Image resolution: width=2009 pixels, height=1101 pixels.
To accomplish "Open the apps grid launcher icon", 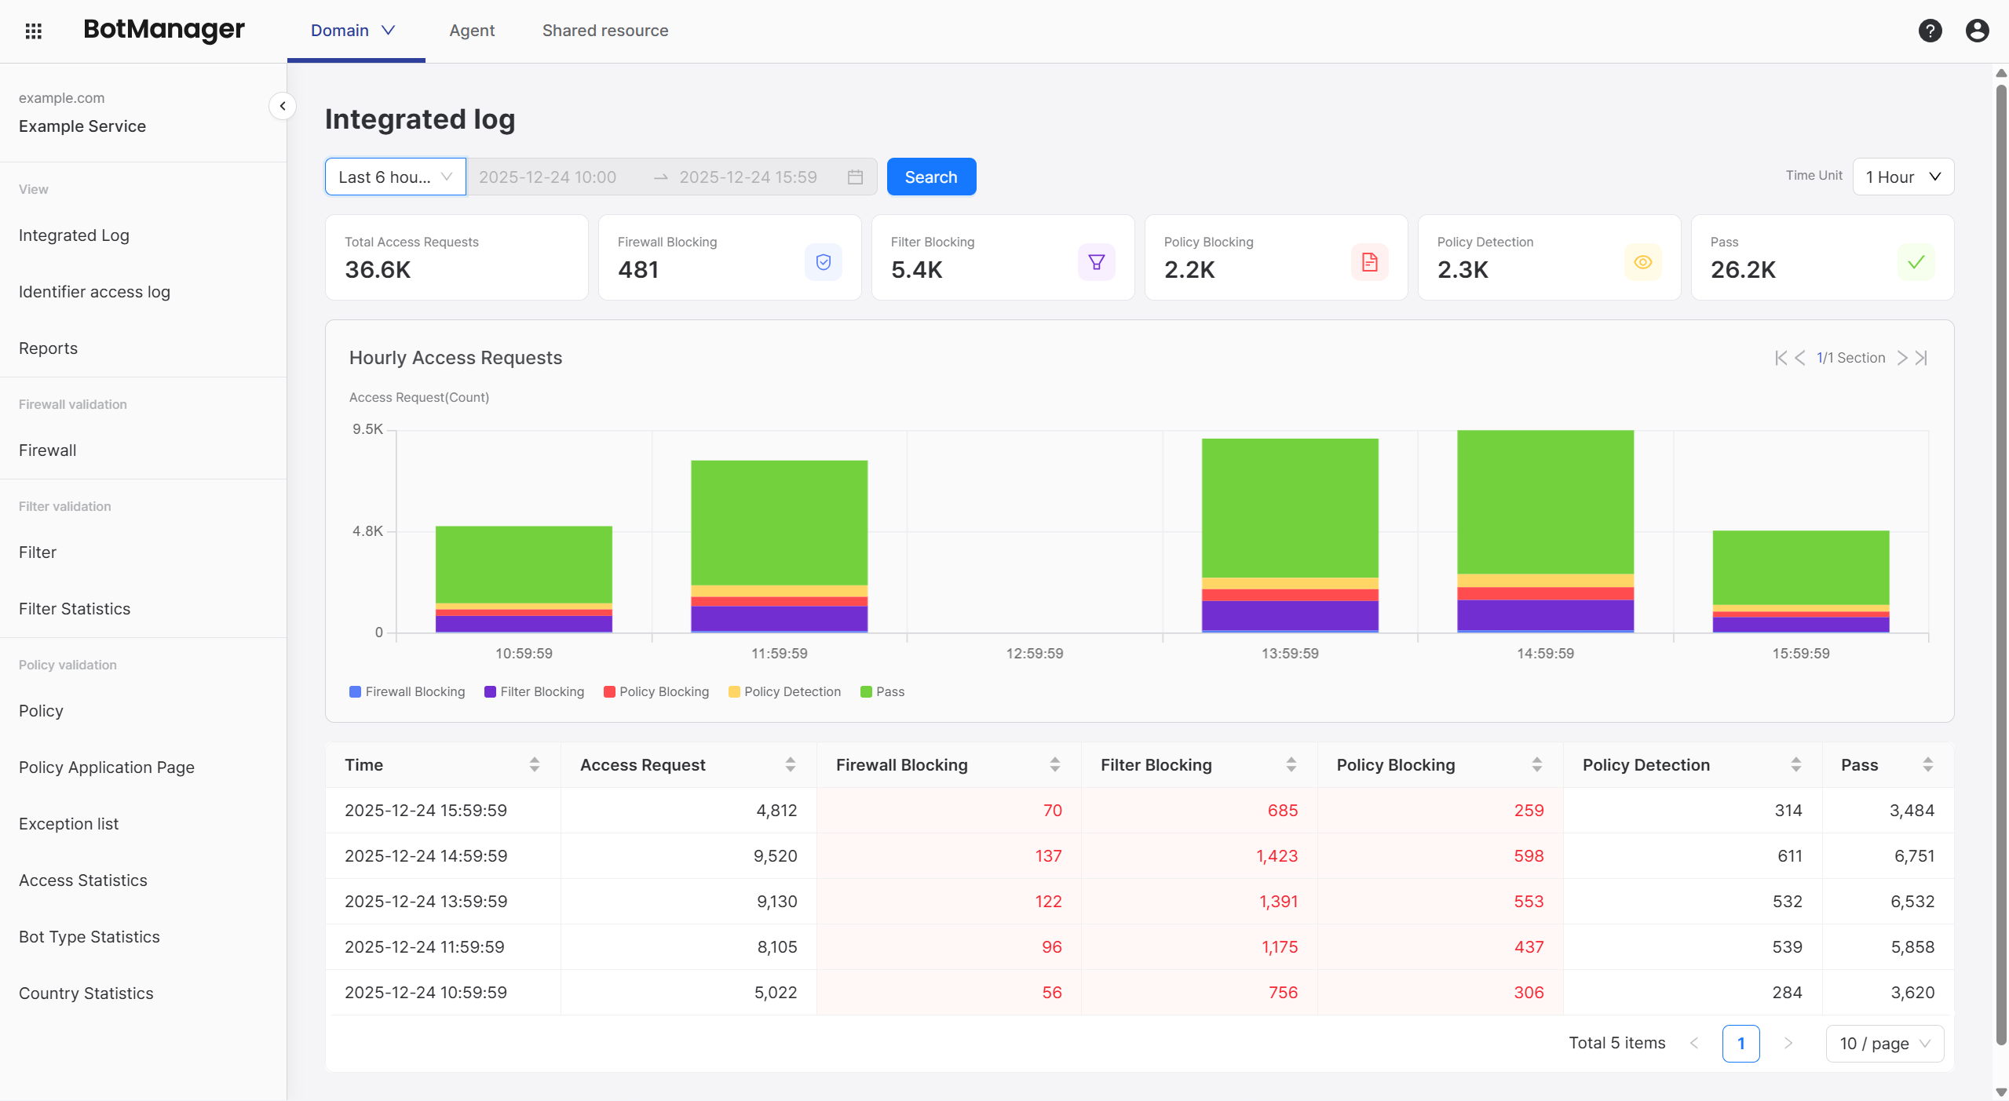I will click(x=33, y=31).
